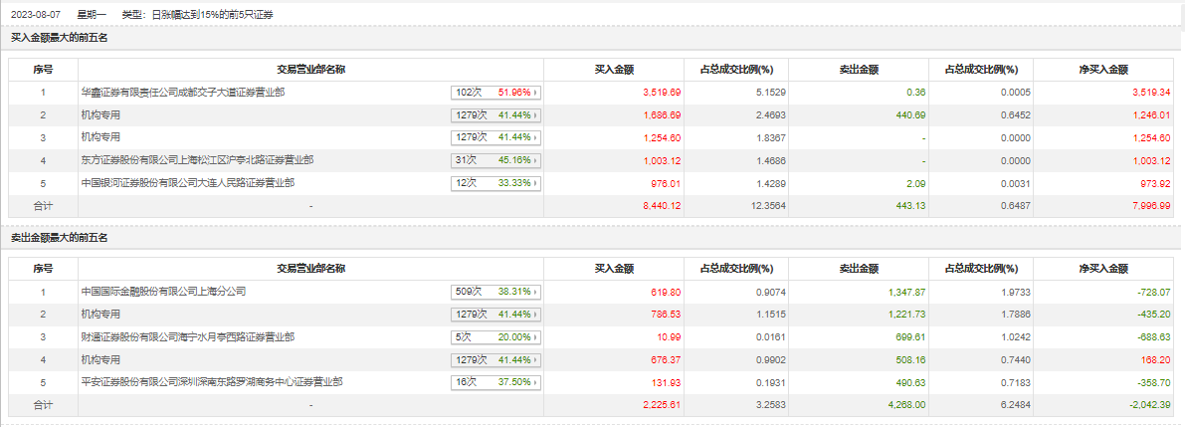The image size is (1185, 427).
Task: Click the 卖出金额最大的前五名 section header
Action: pos(59,237)
